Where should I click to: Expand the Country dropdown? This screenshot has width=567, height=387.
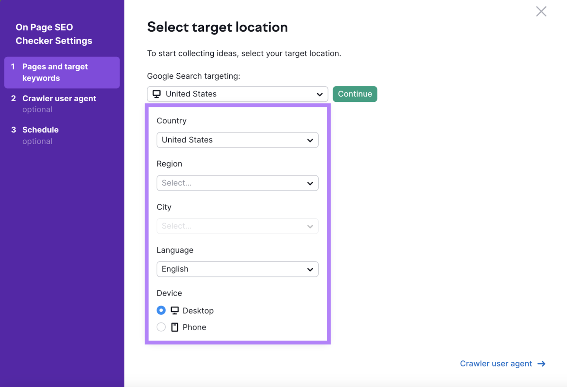click(x=237, y=140)
